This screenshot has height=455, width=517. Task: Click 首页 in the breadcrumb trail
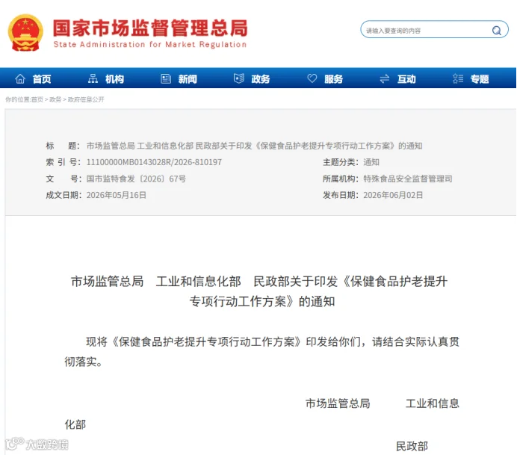[37, 99]
